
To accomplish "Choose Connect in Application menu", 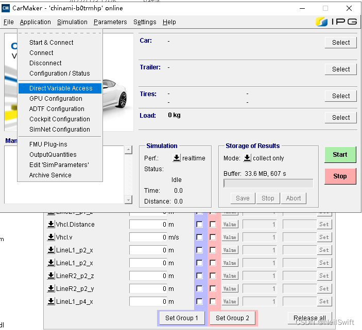I will [60, 53].
